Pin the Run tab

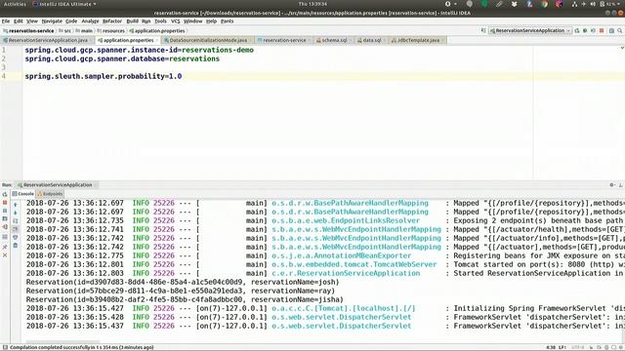coord(5,247)
